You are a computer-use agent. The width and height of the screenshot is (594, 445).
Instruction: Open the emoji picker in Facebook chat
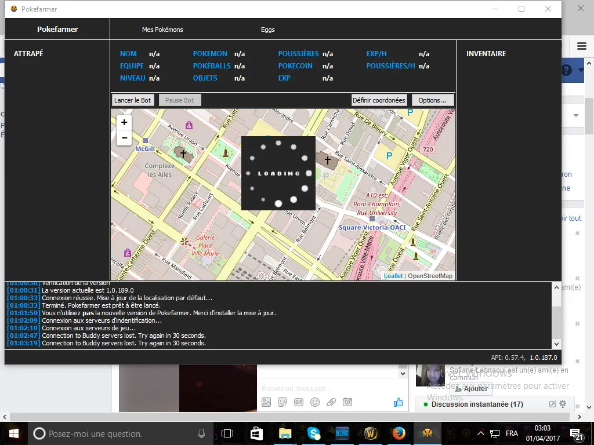tap(315, 402)
